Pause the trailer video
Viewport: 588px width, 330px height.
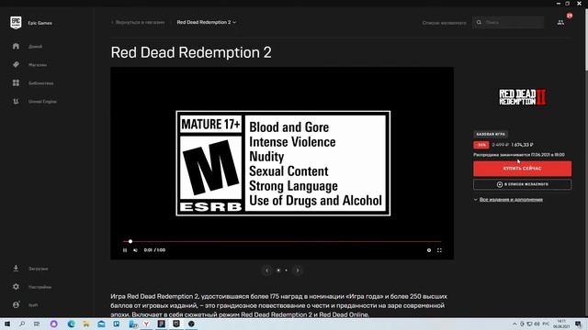coord(125,250)
